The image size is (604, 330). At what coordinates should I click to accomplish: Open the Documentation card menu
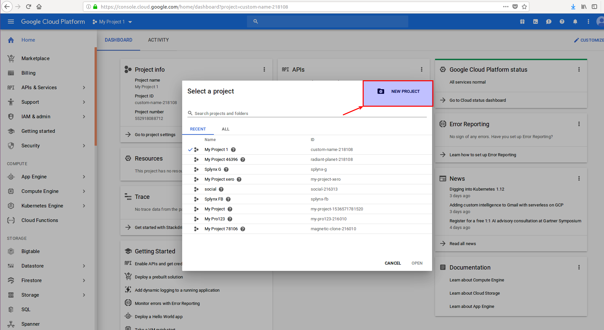click(579, 267)
